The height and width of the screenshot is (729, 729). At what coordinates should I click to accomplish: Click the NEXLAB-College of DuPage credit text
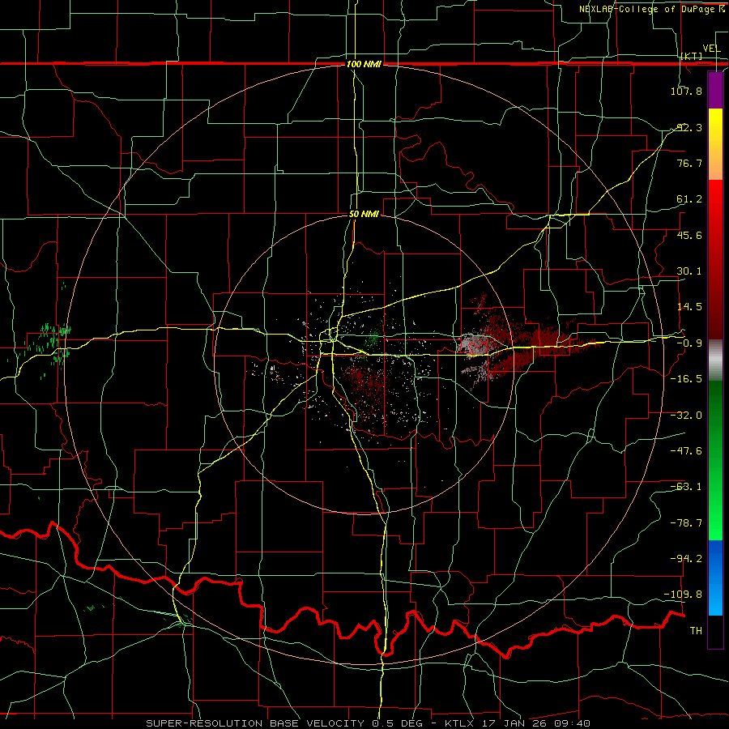pos(649,9)
